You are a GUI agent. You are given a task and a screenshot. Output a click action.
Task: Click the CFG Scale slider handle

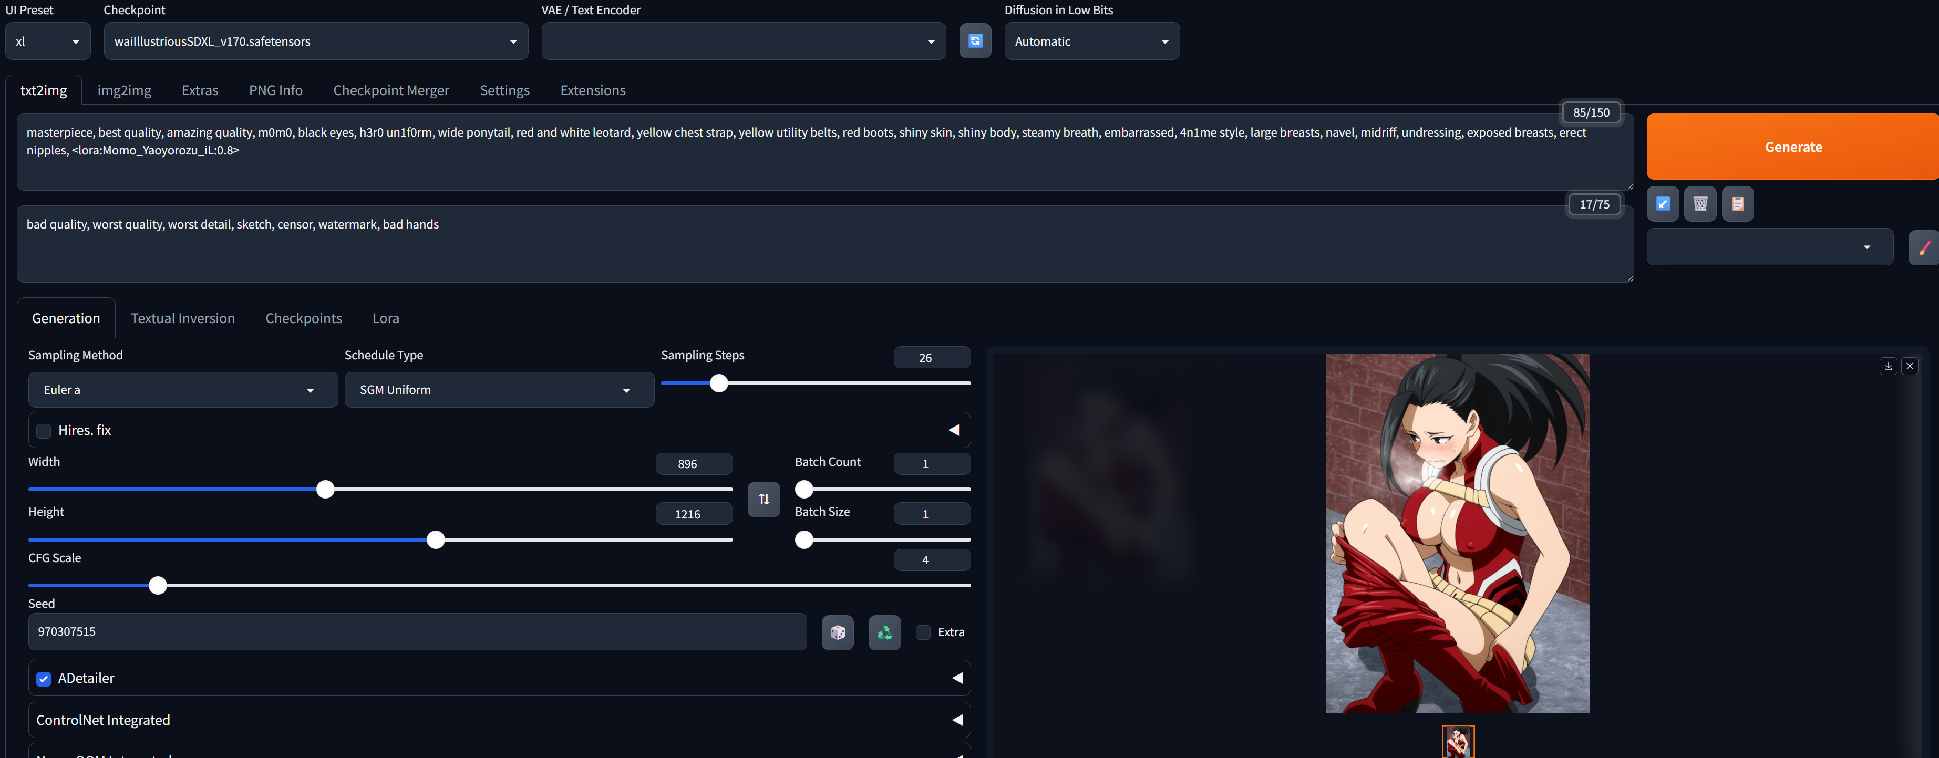coord(157,585)
